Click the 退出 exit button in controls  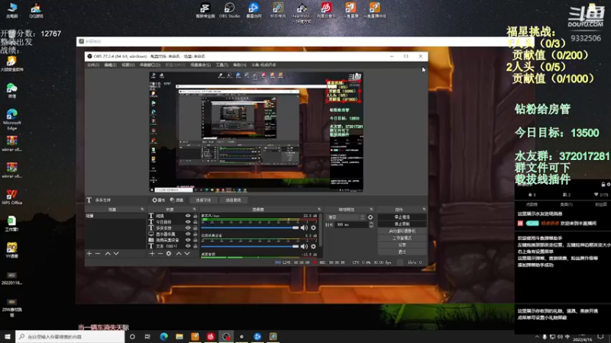402,252
